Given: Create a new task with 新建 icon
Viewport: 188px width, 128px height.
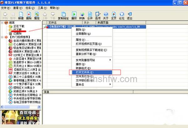Looking at the screenshot, I should [x=21, y=16].
